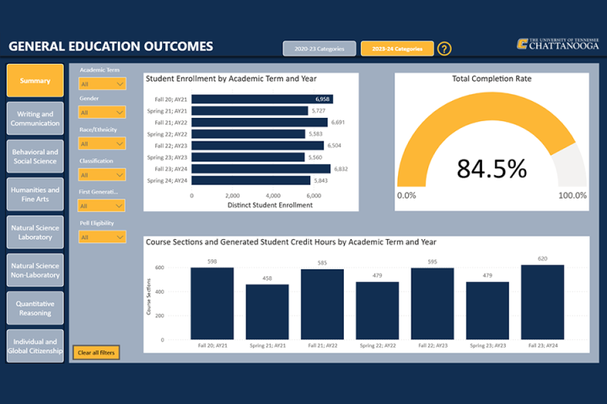The width and height of the screenshot is (607, 404).
Task: Open the Race/Ethnicity dropdown
Action: [102, 144]
